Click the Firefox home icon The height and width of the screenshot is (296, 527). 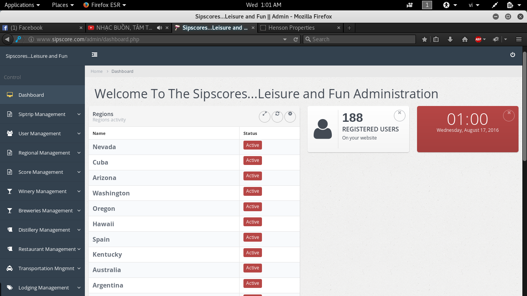(465, 39)
